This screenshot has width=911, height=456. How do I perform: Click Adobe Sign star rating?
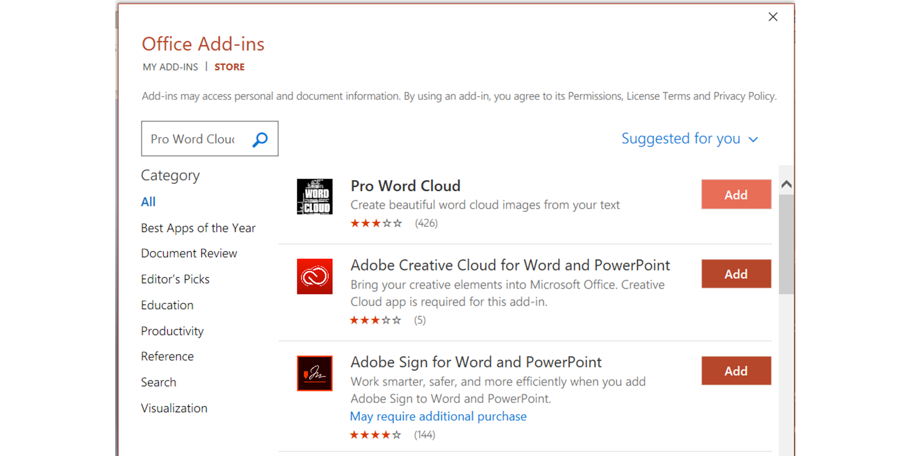[x=375, y=435]
